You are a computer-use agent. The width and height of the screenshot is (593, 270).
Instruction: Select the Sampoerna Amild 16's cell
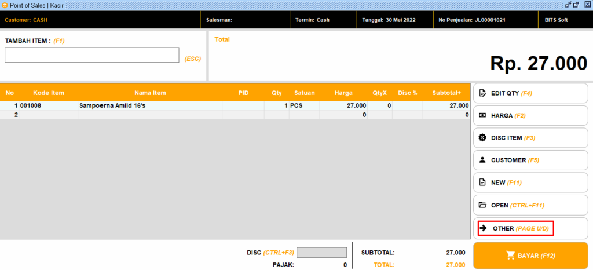[150, 106]
